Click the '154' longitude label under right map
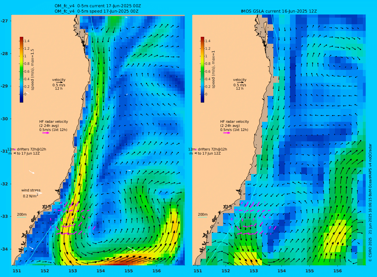This screenshot has height=277, width=377. pos(281,271)
